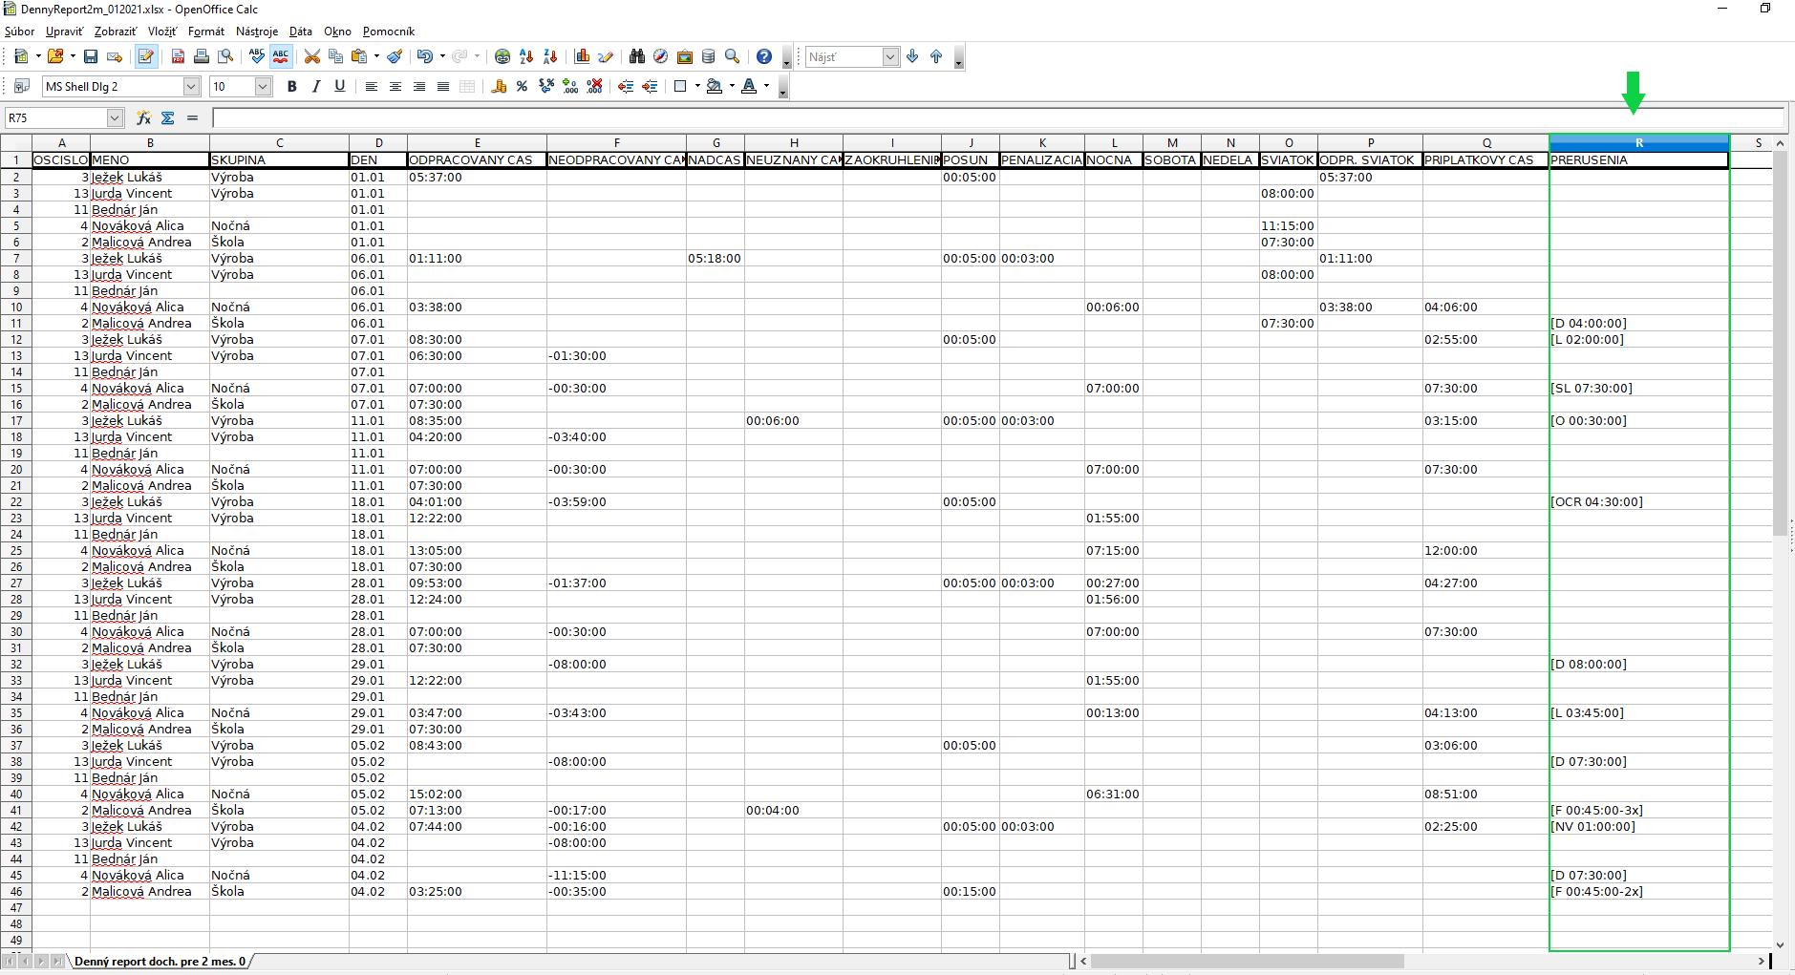Click the Sum icon in formula bar

[x=168, y=118]
